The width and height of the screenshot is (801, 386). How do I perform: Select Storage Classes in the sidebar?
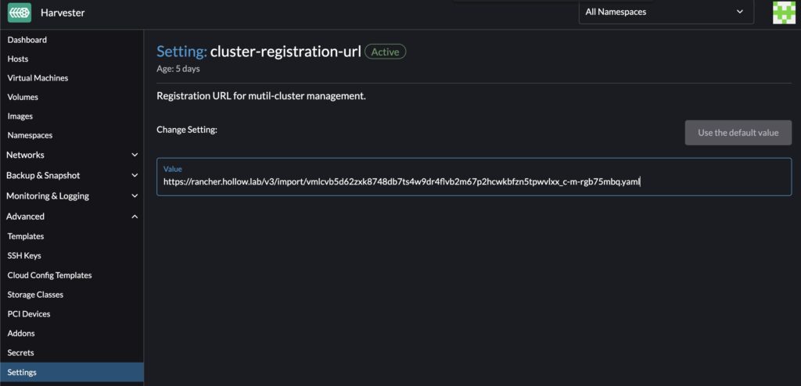coord(35,295)
